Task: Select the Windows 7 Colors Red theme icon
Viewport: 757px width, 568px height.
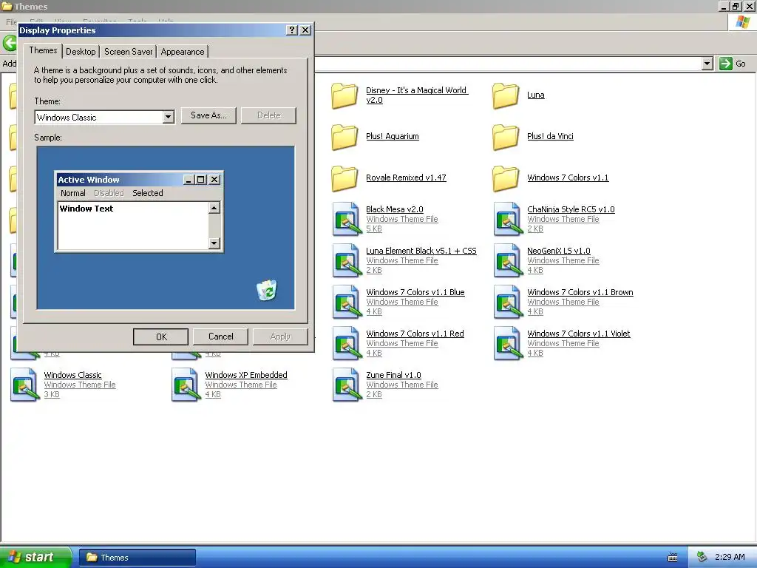Action: (x=347, y=343)
